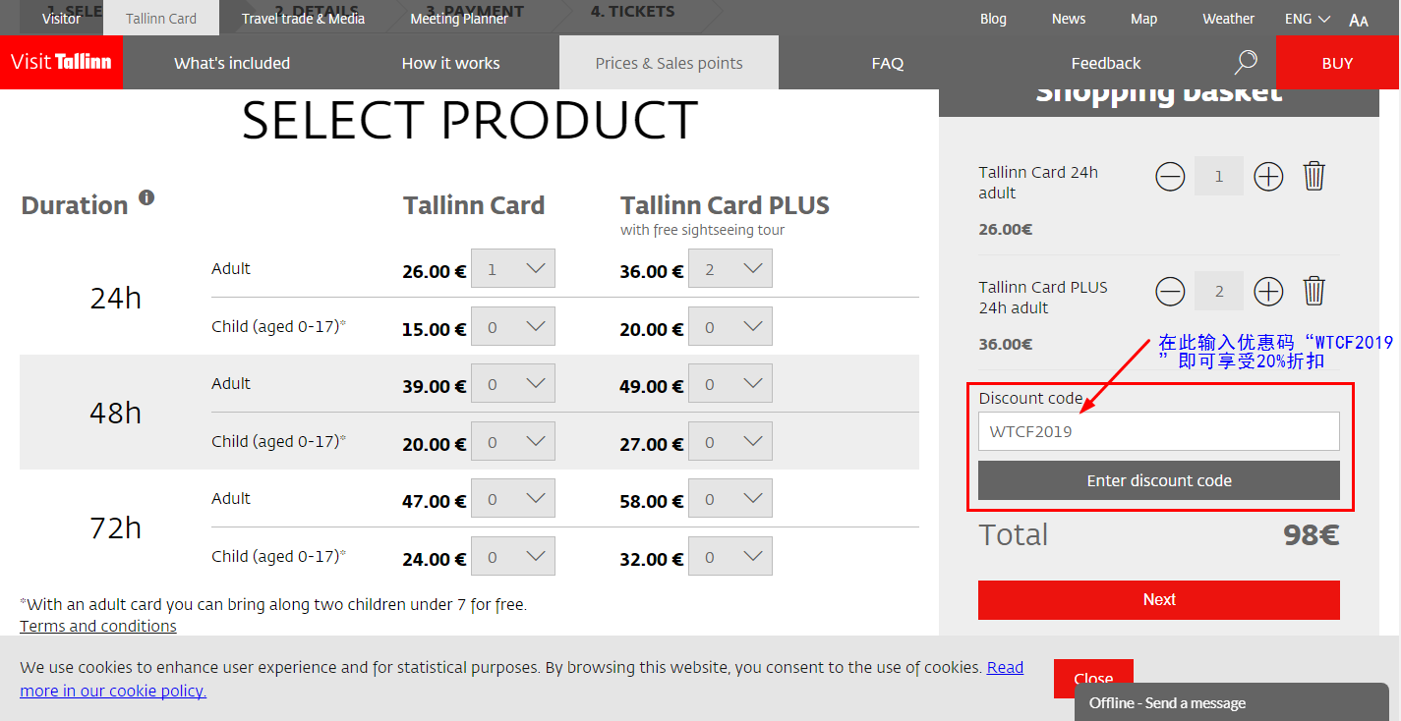Screen dimensions: 1401x721
Task: Open 48h Child Tallinn Card quantity dropdown
Action: pyautogui.click(x=513, y=441)
